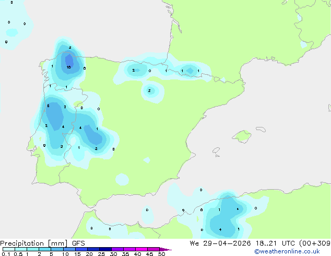The width and height of the screenshot is (331, 256).
Task: Click the legend label '0.1'
Action: click(6, 254)
